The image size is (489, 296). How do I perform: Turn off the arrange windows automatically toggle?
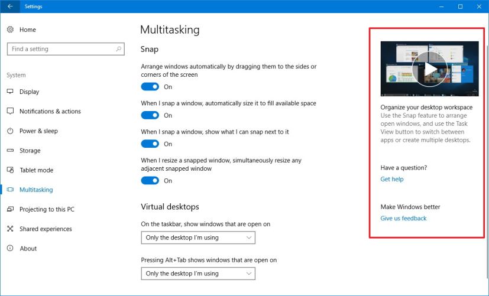pyautogui.click(x=150, y=87)
